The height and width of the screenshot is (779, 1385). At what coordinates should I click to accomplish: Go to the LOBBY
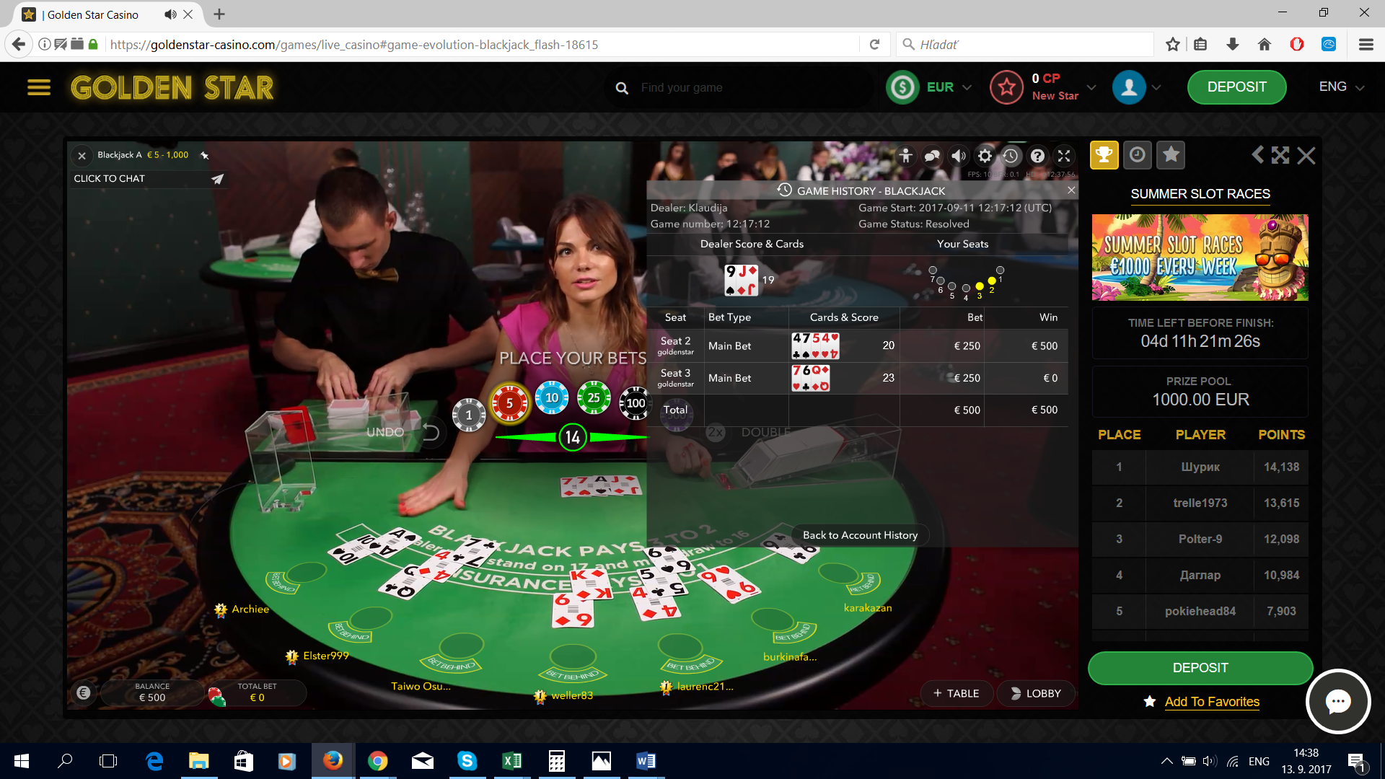[1036, 693]
